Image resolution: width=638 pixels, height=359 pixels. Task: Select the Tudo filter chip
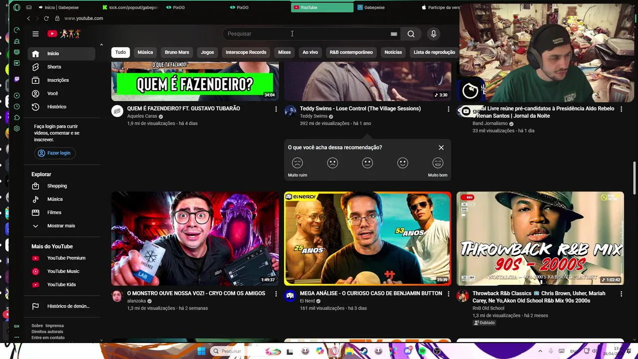(121, 52)
